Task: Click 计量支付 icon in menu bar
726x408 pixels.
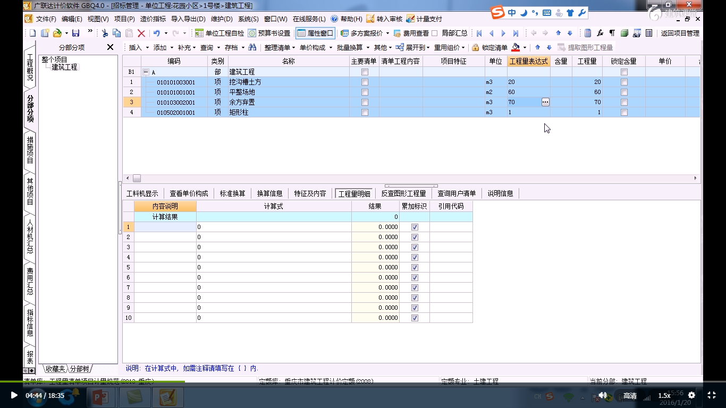Action: click(x=410, y=19)
